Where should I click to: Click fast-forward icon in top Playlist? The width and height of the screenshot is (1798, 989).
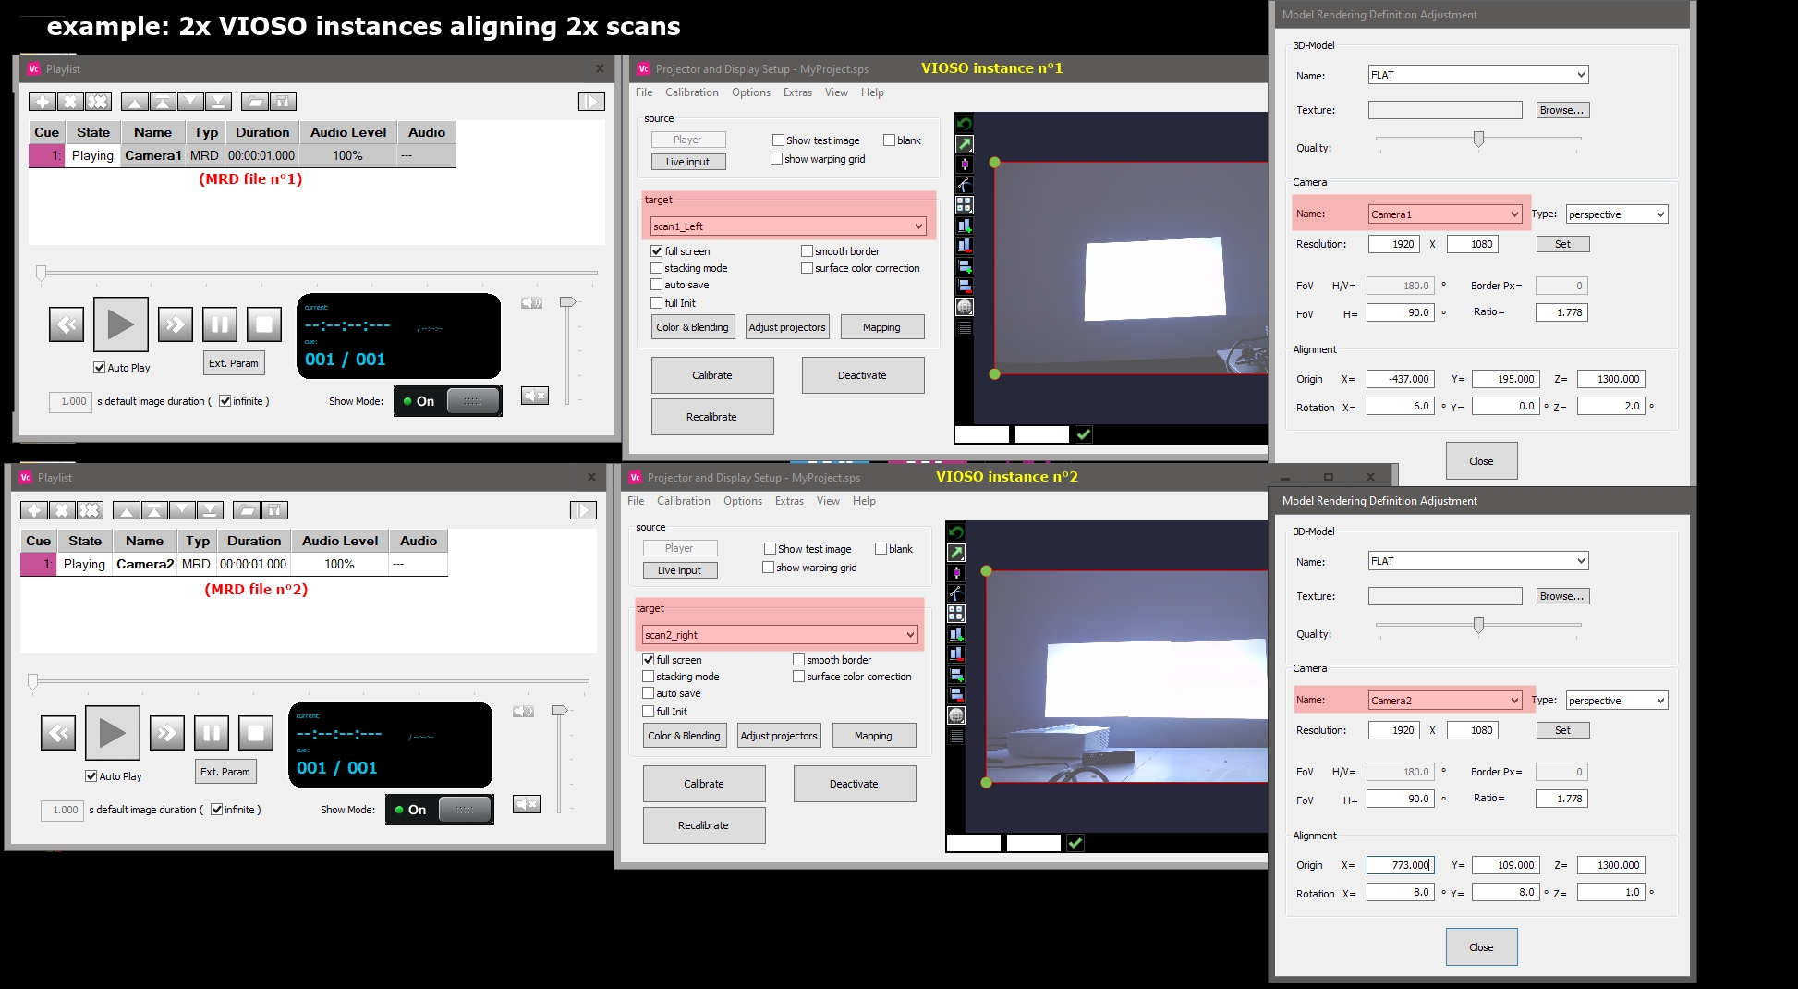[x=176, y=324]
